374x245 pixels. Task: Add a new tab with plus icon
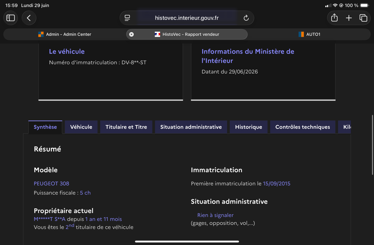pyautogui.click(x=349, y=18)
